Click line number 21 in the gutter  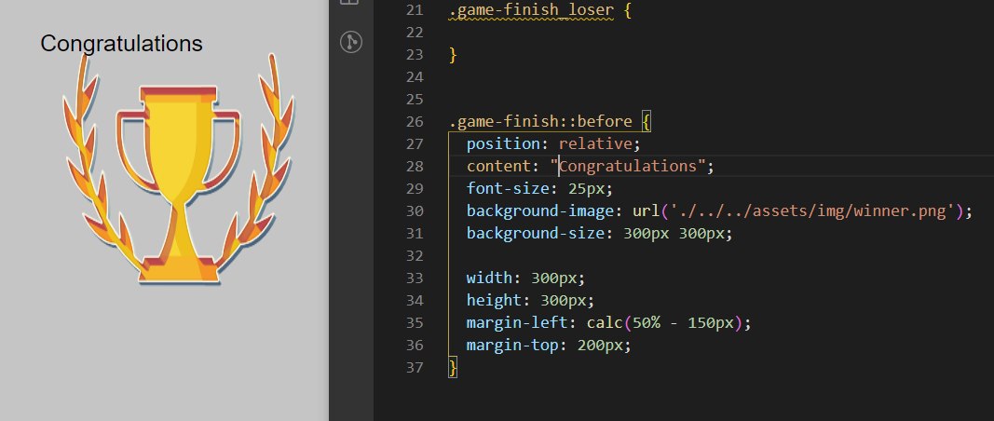click(x=414, y=10)
